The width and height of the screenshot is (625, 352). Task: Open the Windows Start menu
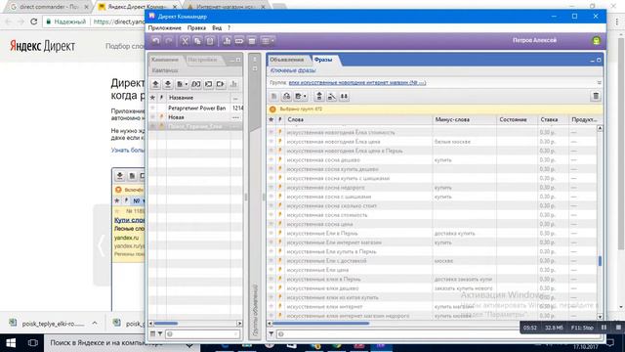click(11, 343)
